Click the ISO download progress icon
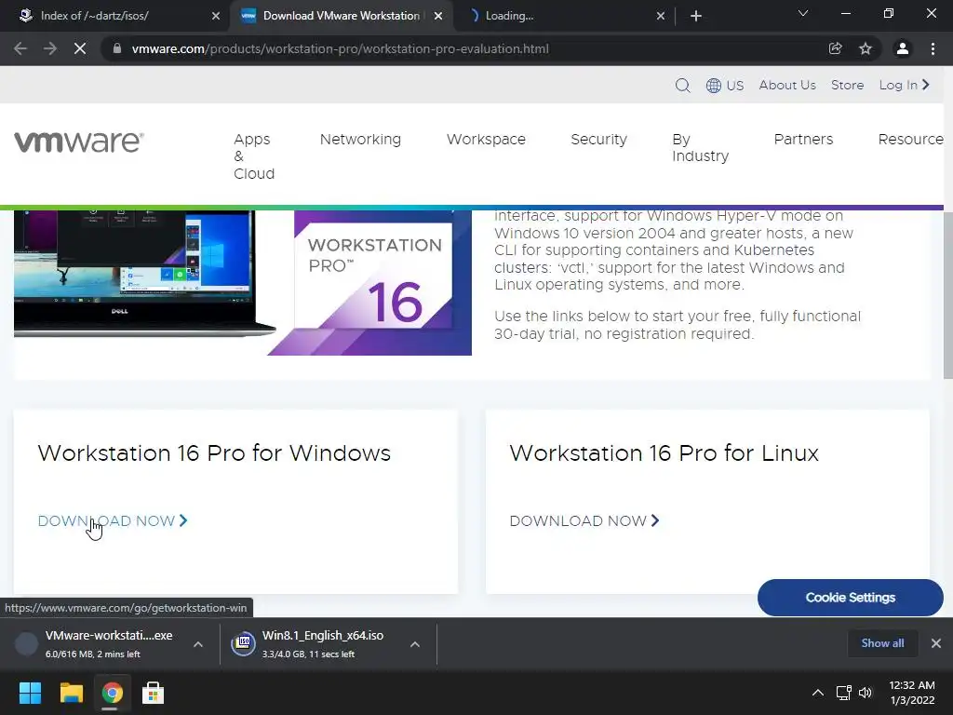The height and width of the screenshot is (715, 953). [x=243, y=644]
